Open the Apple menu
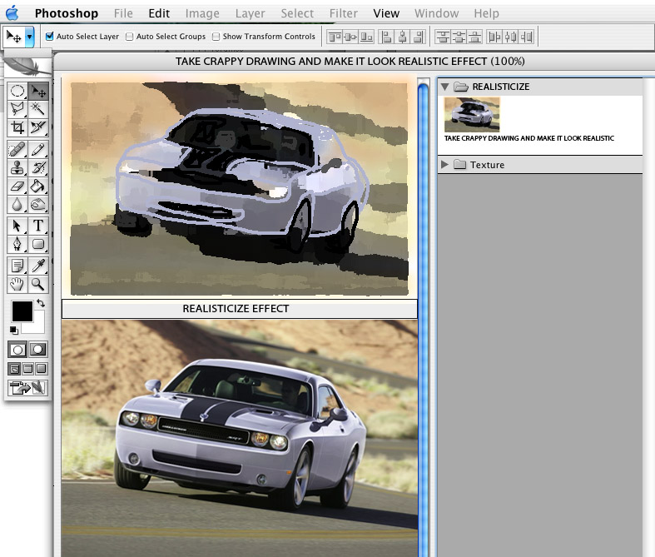 click(12, 13)
